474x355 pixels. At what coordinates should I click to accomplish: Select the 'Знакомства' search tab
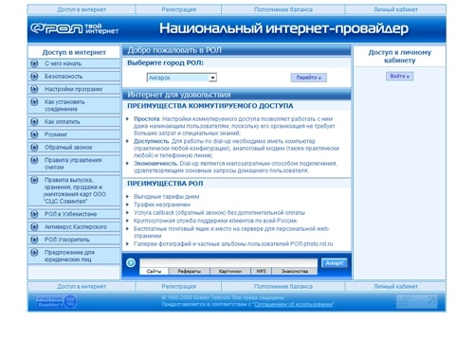[x=295, y=271]
